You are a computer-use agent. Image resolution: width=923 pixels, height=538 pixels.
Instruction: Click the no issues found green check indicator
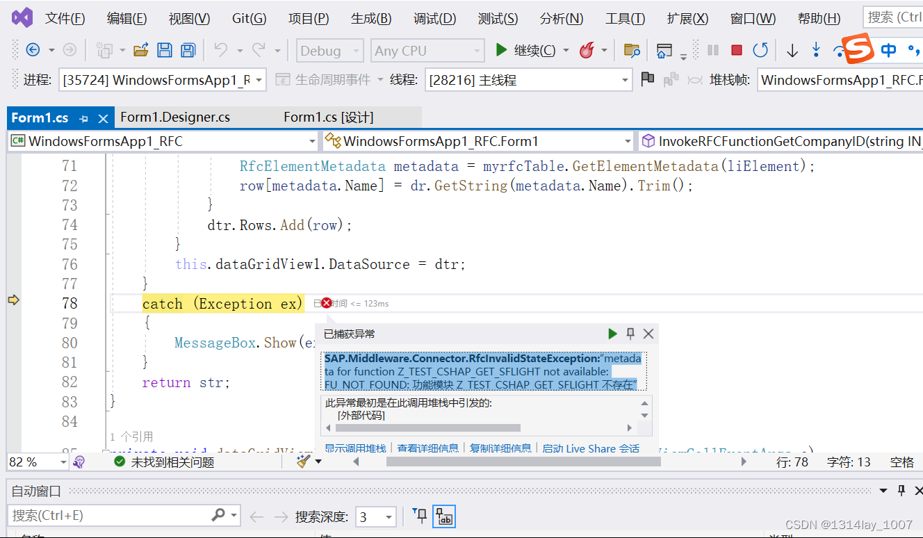pyautogui.click(x=120, y=462)
